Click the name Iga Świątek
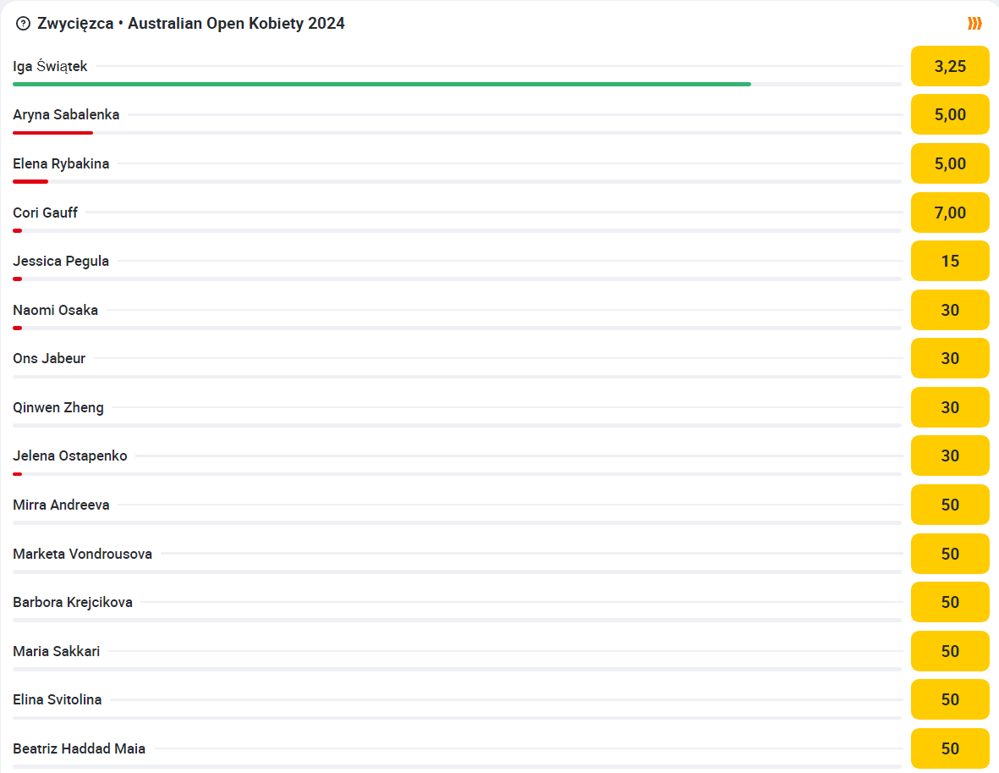Screen dimensions: 999x773 (50, 66)
